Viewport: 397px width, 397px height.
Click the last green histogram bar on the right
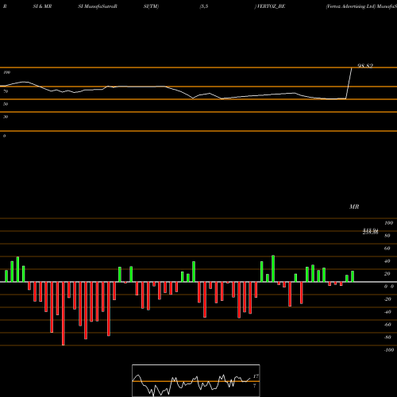[x=353, y=276]
